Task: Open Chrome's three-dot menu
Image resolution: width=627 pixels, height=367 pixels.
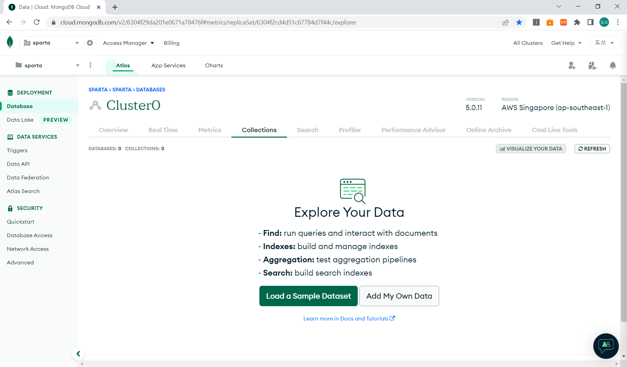Action: pos(618,22)
